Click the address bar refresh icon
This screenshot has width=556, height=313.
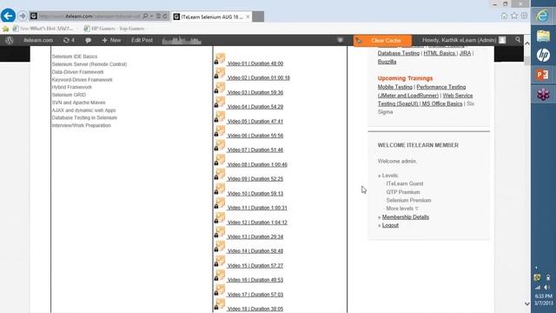[x=165, y=17]
